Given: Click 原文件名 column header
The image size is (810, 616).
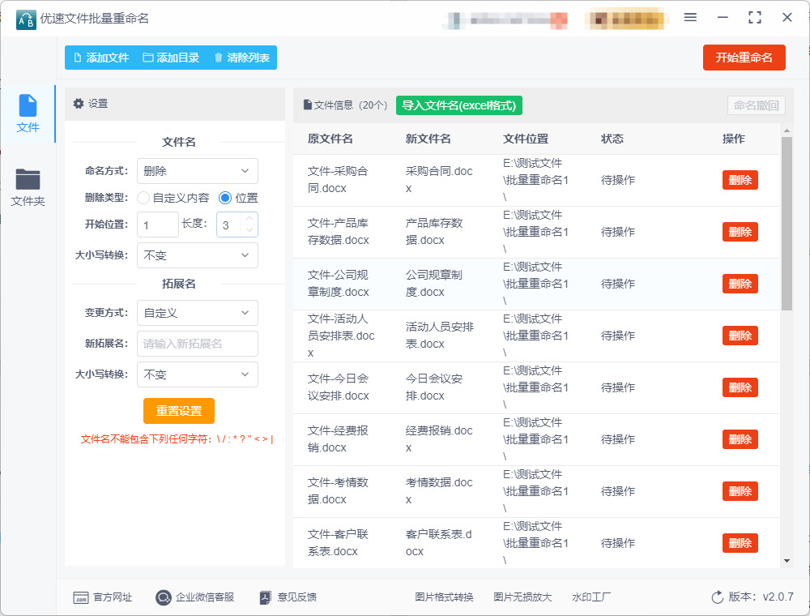Looking at the screenshot, I should [330, 139].
